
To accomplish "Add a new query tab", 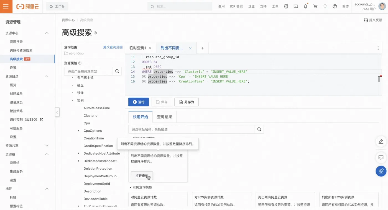I will [x=203, y=48].
